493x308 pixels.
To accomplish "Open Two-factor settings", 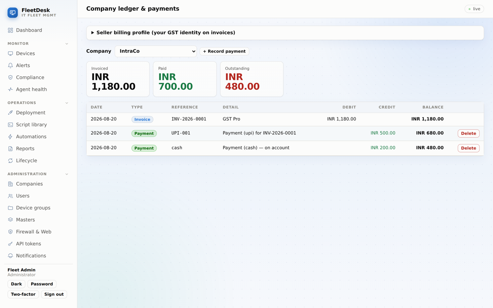I will point(23,294).
